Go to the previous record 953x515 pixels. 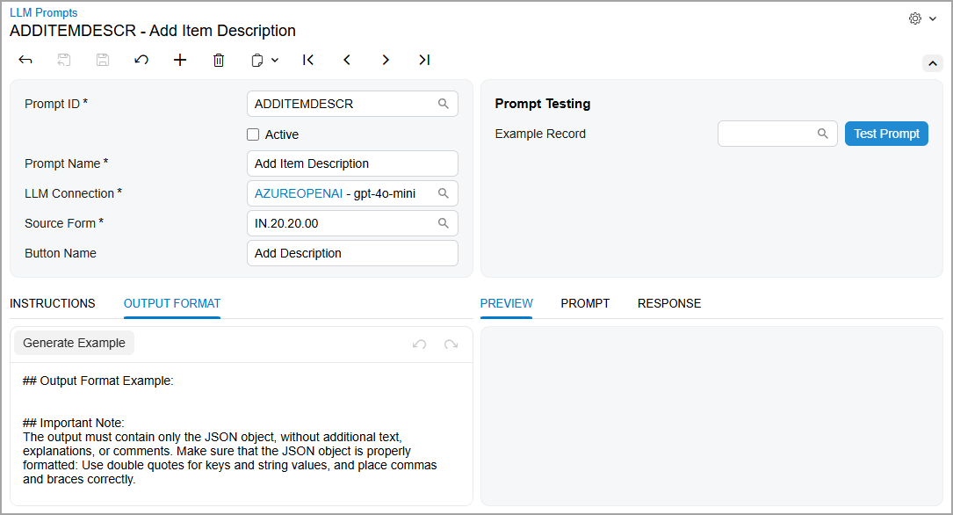pos(347,60)
